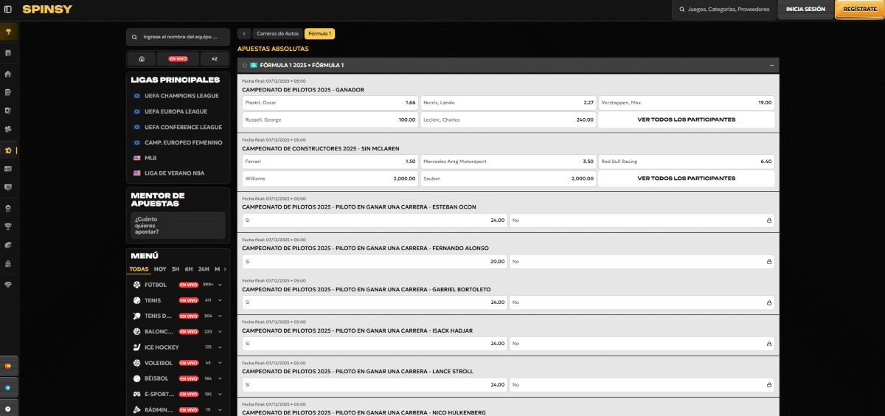Select the 3H time filter tab
Screen dimensions: 885x416
[176, 269]
